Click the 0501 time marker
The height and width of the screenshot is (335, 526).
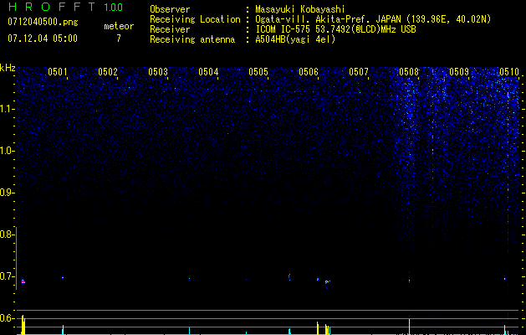[x=58, y=72]
